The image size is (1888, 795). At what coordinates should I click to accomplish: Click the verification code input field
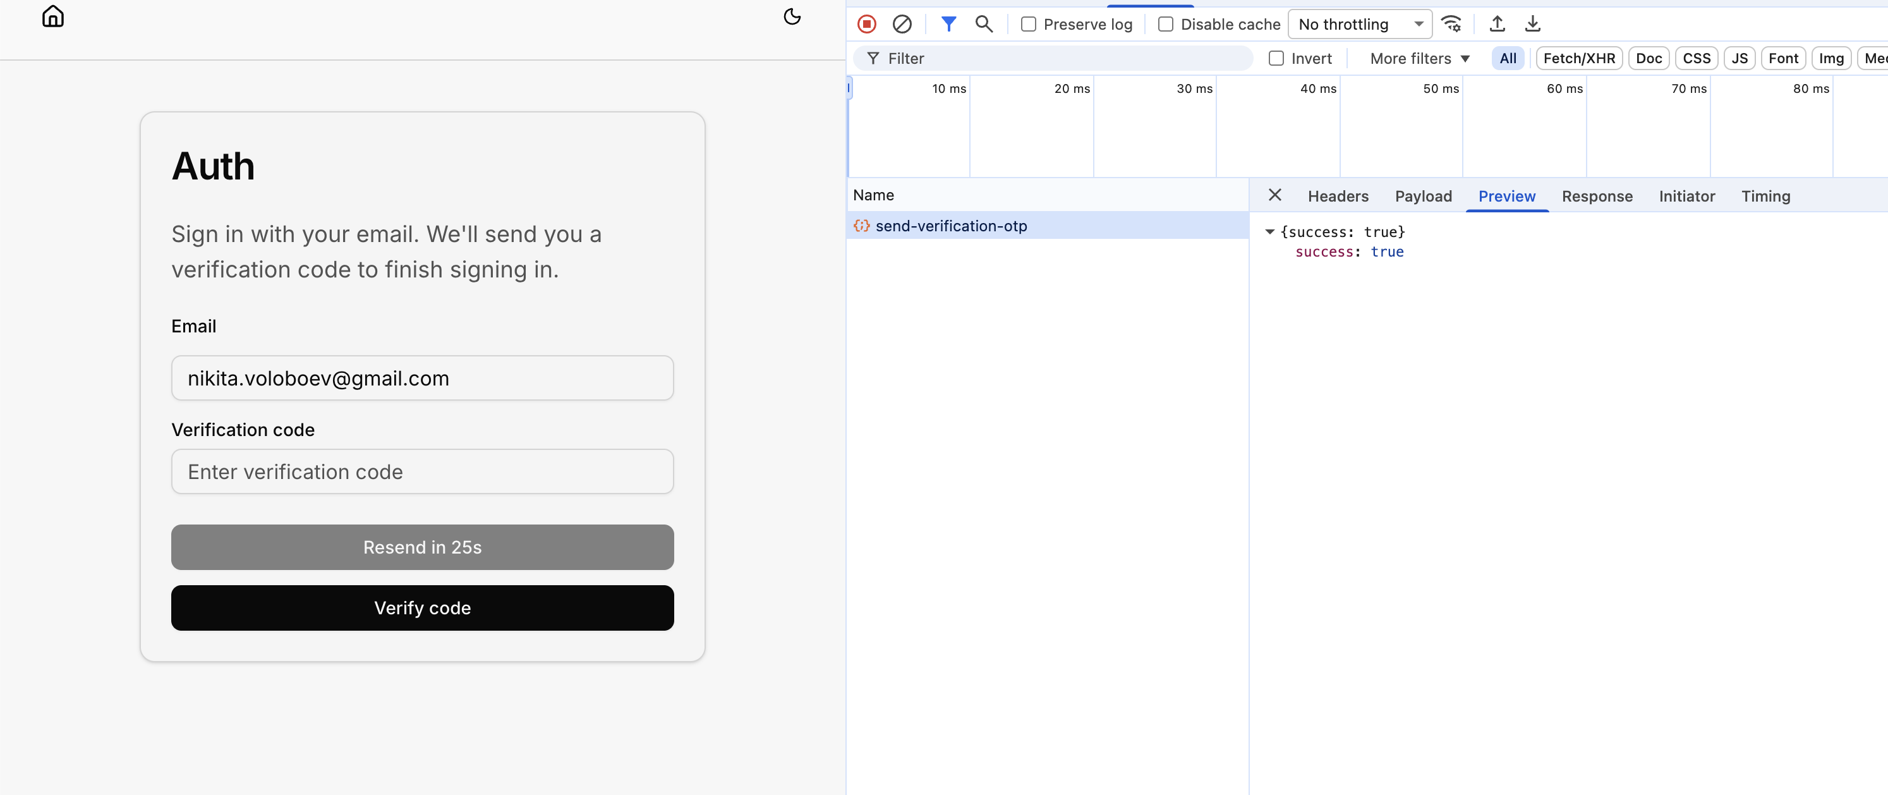point(422,472)
